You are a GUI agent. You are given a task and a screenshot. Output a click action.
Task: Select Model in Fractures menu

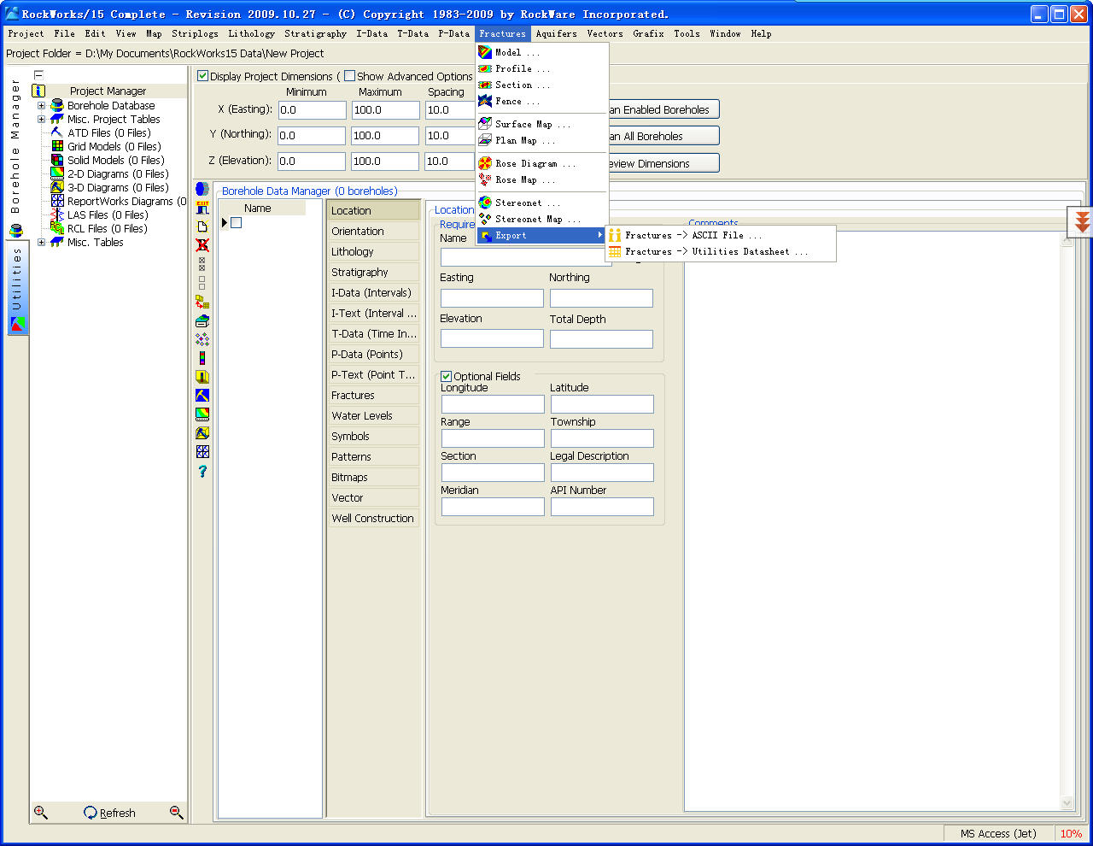coord(542,52)
